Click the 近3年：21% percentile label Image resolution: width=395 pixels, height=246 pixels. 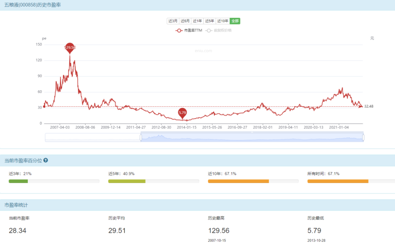coord(20,174)
